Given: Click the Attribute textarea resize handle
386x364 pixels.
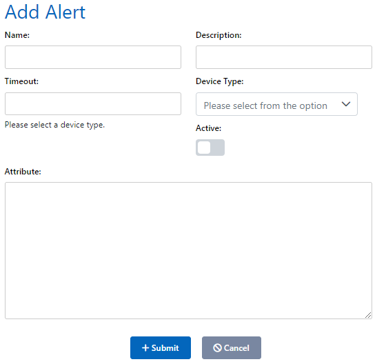Looking at the screenshot, I should (x=368, y=315).
